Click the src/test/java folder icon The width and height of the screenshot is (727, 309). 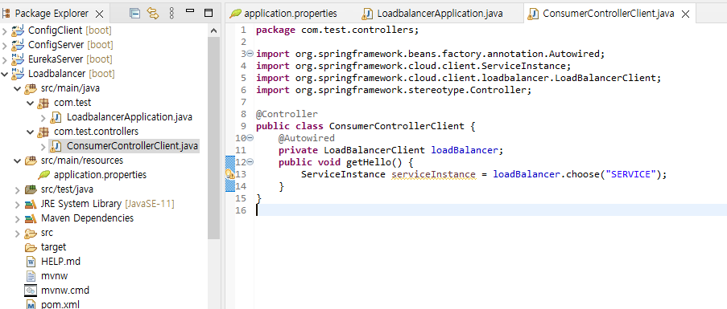click(31, 190)
